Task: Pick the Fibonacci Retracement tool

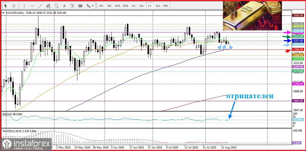Action: click(x=57, y=6)
